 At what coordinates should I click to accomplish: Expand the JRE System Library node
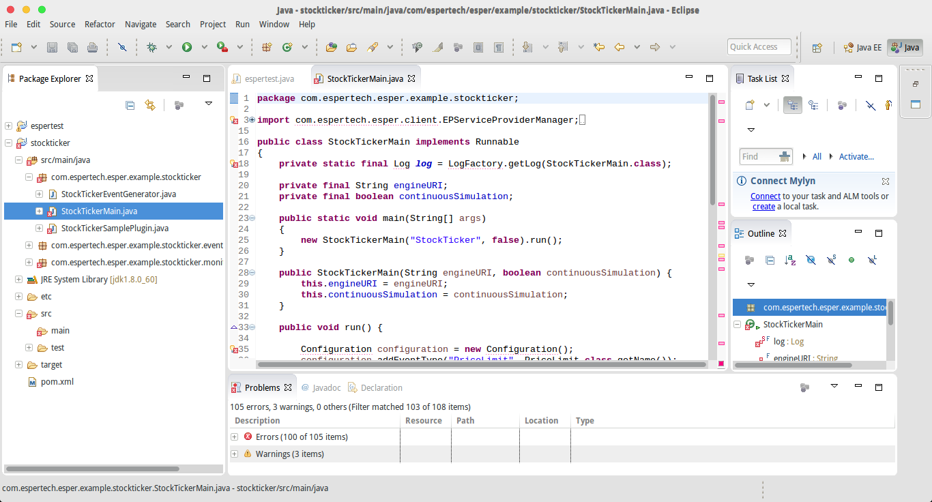coord(18,278)
